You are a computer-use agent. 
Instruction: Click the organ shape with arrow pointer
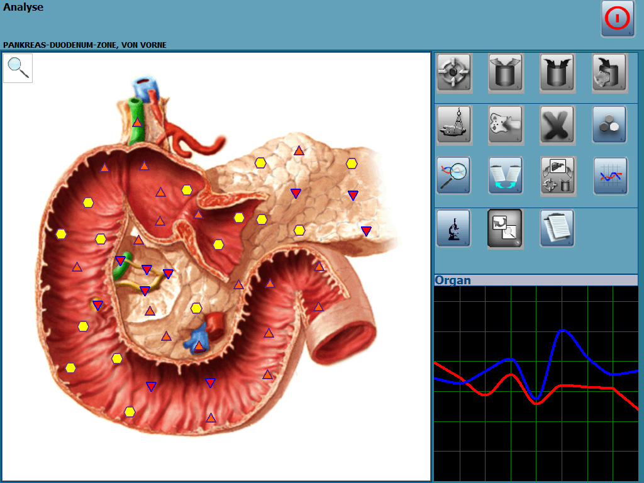coord(505,124)
